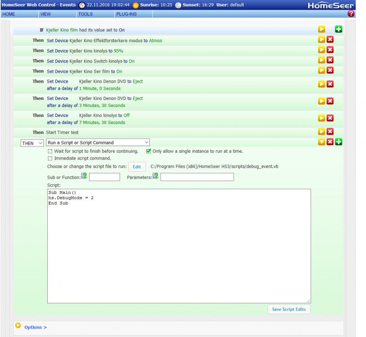Click the sunset moon icon
The image size is (366, 337).
click(x=178, y=5)
